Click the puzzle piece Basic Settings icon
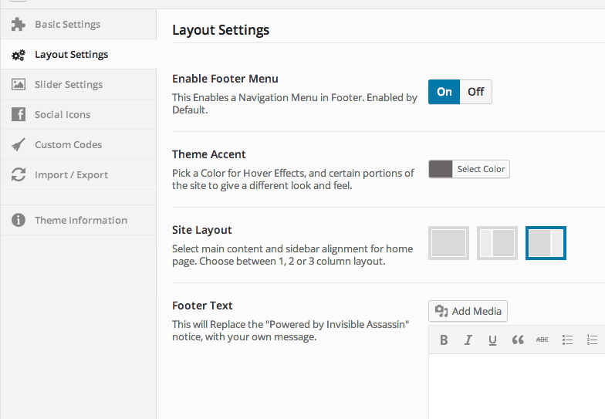The image size is (605, 419). 19,25
